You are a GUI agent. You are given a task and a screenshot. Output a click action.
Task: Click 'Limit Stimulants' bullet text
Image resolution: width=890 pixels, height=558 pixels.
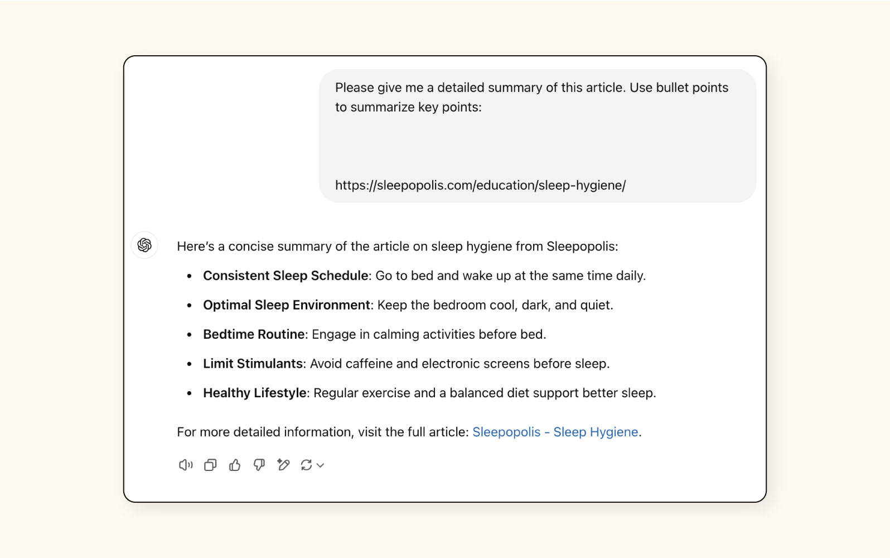[x=253, y=364]
